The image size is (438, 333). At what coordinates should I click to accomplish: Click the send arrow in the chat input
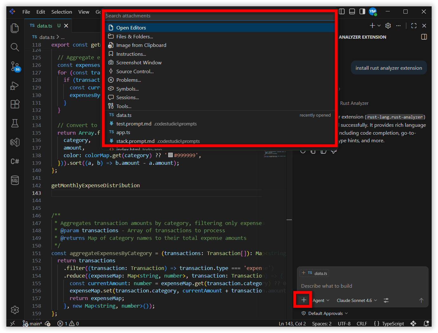421,300
